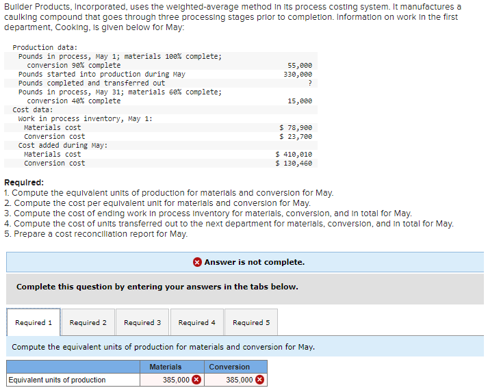488x390 pixels.
Task: Open the Required 5 tab
Action: (251, 322)
